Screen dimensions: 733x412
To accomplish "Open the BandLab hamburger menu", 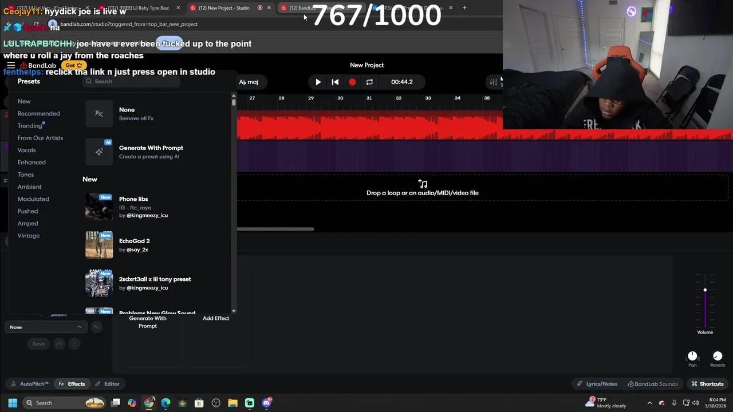I will coord(11,65).
